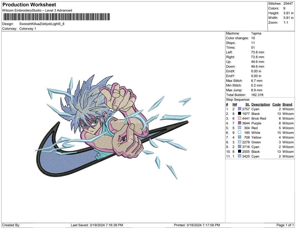Click the Colors value "9"
Screen dimensions: 296x228
(284, 8)
